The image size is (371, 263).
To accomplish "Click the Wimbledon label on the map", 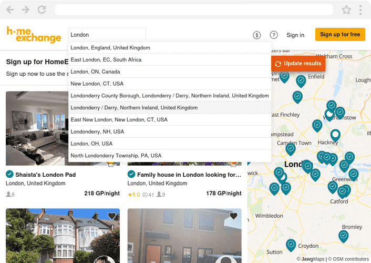I will coord(269,216).
